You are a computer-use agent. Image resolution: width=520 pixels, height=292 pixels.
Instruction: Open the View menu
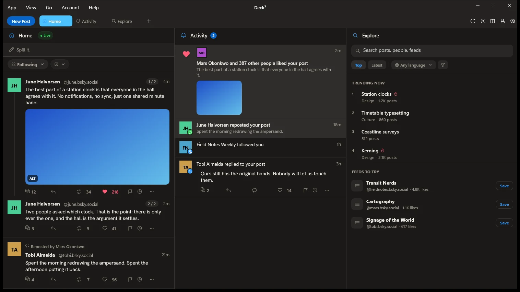point(31,8)
